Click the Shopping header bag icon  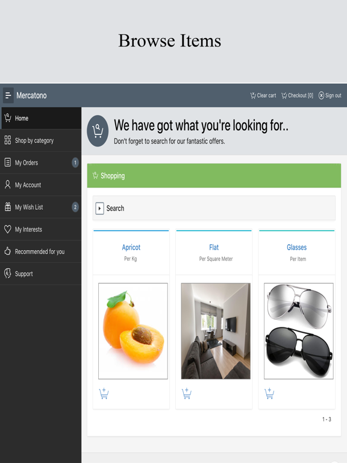tap(95, 175)
